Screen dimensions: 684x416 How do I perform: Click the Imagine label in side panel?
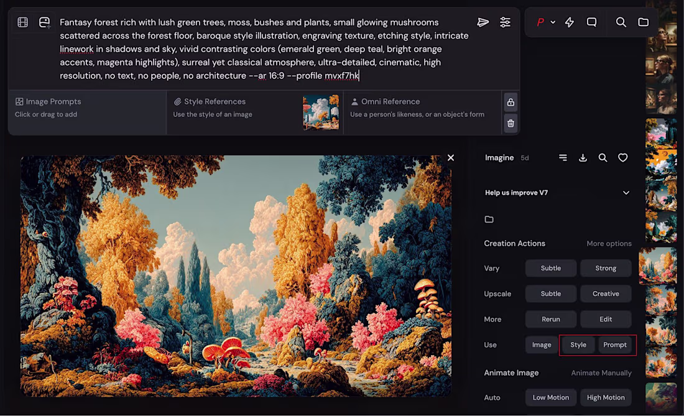point(499,158)
